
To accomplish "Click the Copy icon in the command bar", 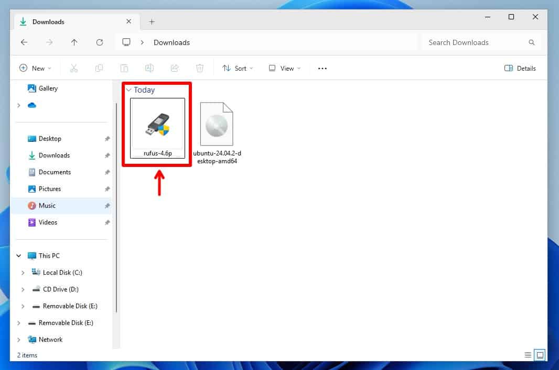I will coord(99,68).
